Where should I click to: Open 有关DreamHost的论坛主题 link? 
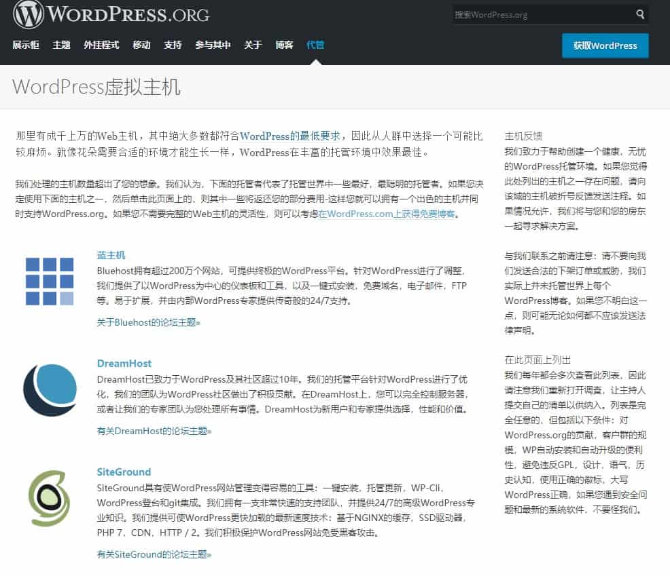[153, 432]
